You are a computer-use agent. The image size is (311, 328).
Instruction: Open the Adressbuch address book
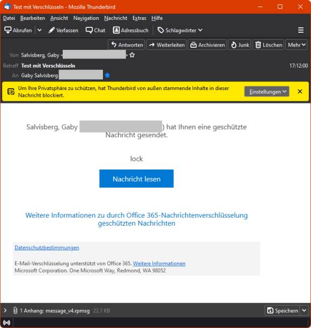click(x=130, y=31)
